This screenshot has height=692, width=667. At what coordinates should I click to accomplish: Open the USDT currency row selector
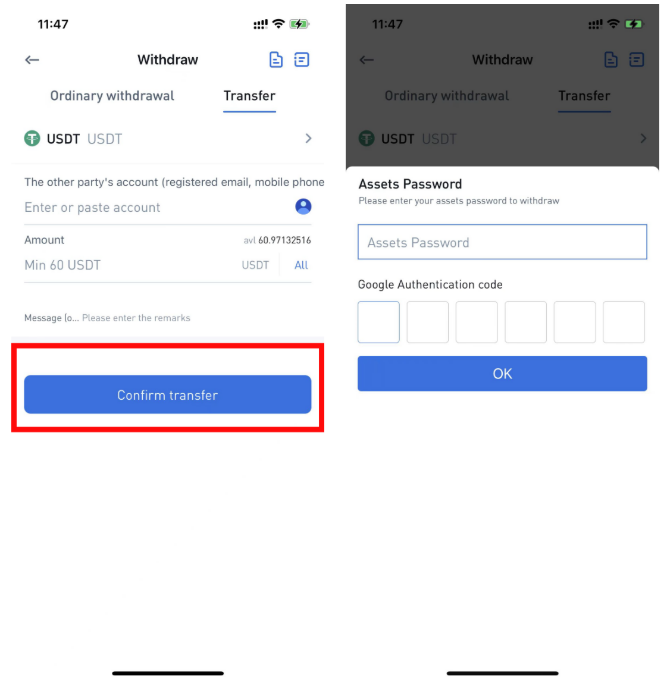click(168, 139)
